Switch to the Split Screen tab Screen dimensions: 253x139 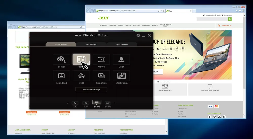[122, 44]
